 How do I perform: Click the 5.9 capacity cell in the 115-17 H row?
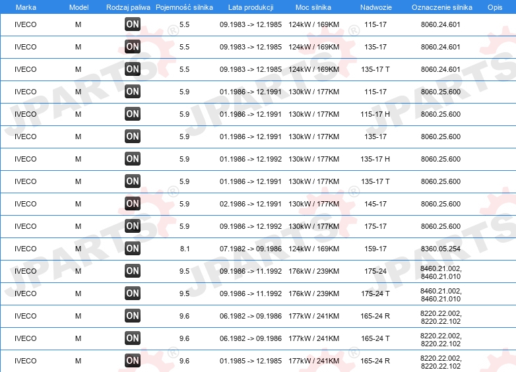(185, 114)
